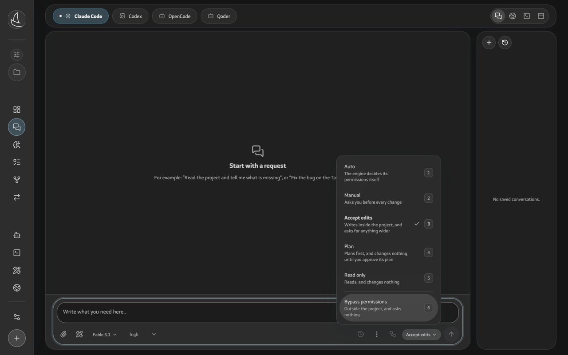Click the brain icon in the left sidebar
This screenshot has width=568, height=355.
[x=17, y=145]
